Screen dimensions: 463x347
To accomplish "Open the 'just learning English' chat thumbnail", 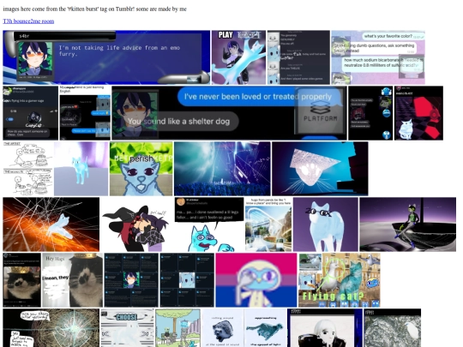I will [85, 113].
